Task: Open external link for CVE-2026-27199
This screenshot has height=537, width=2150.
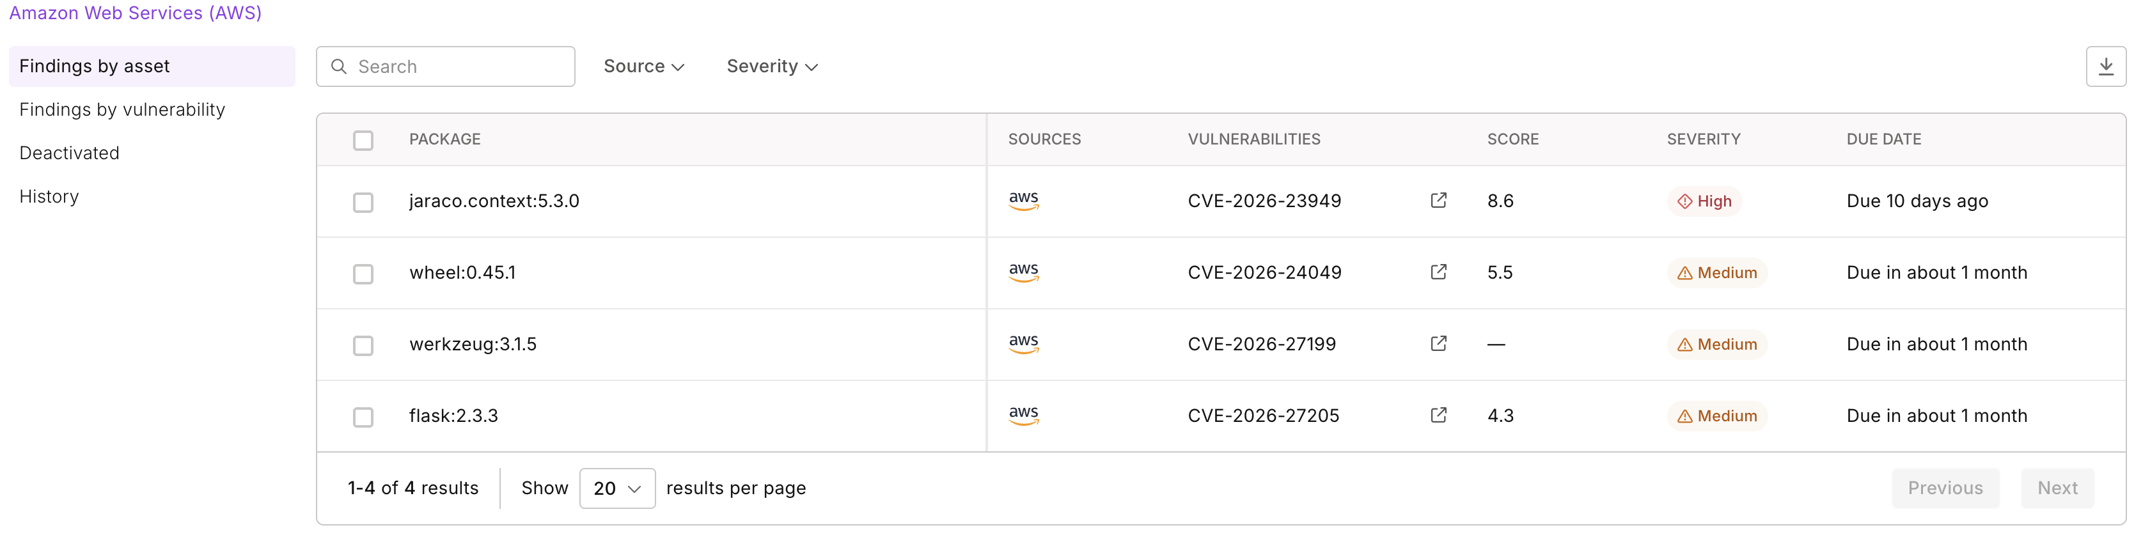Action: point(1438,345)
